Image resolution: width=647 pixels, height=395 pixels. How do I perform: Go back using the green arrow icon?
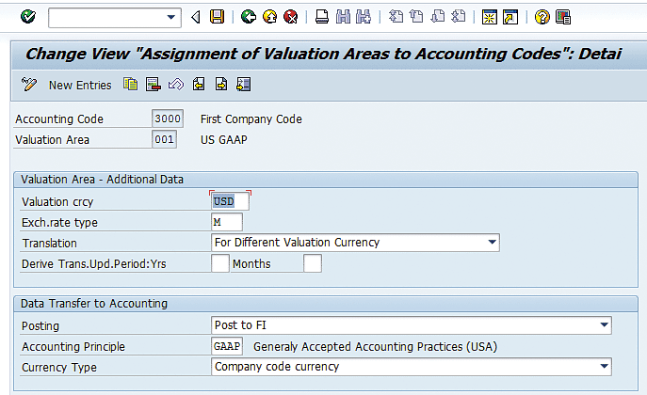click(x=249, y=17)
